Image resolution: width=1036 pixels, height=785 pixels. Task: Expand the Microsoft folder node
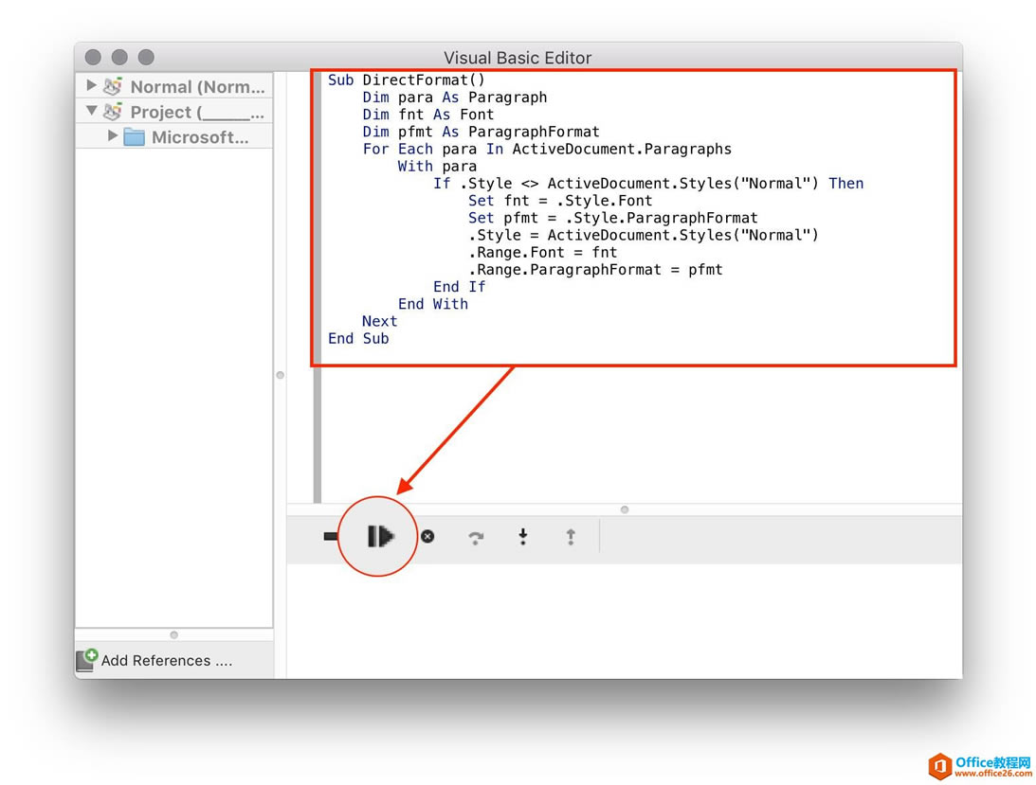tap(113, 136)
